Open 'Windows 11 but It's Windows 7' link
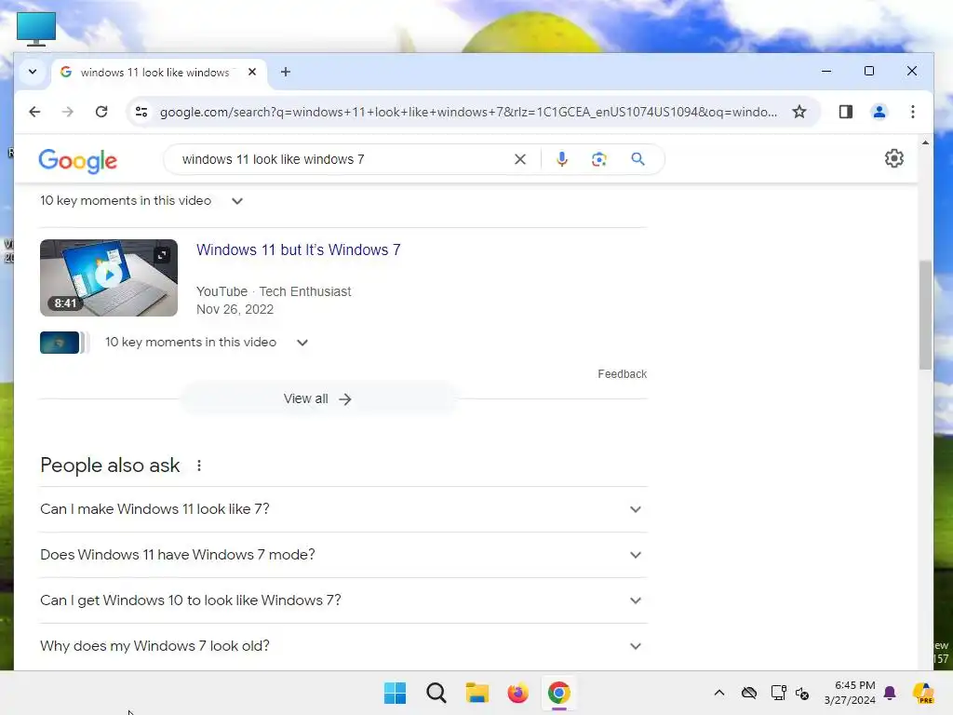 [x=299, y=250]
